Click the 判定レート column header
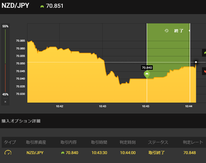 click(193, 142)
